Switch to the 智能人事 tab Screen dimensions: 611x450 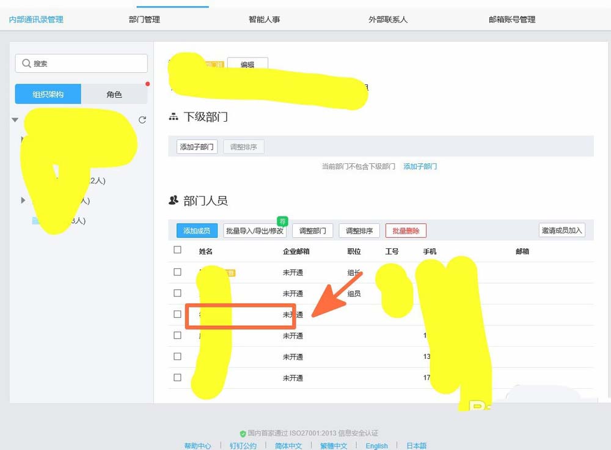(264, 19)
